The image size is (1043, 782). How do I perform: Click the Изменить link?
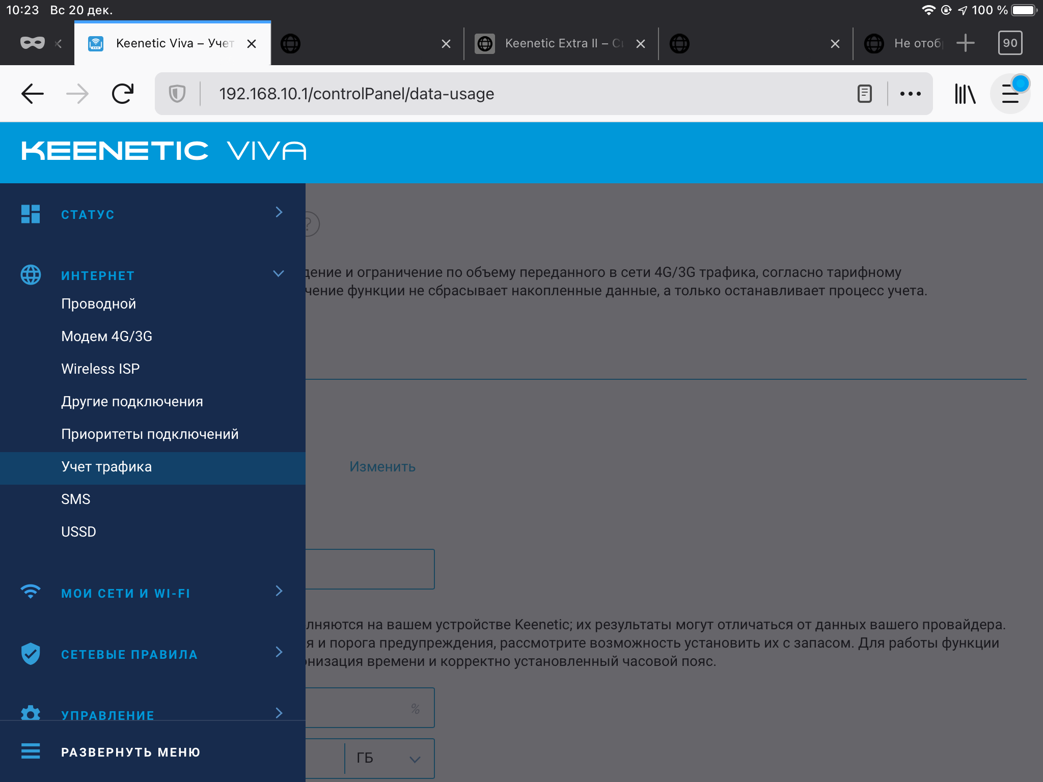pos(382,467)
